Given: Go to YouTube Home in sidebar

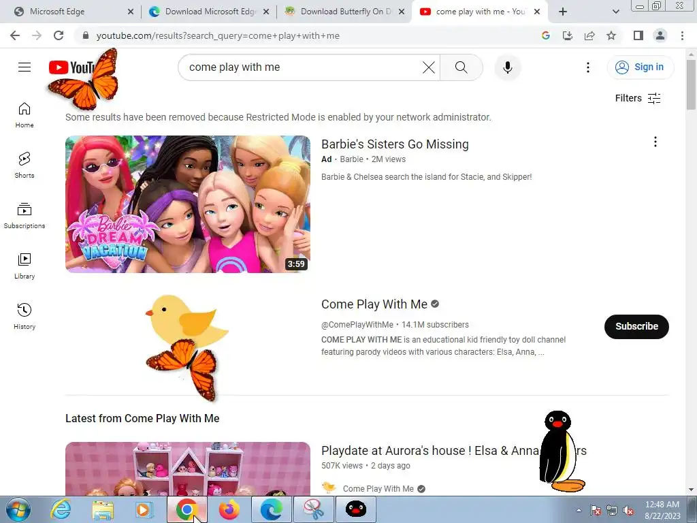Looking at the screenshot, I should (x=25, y=115).
